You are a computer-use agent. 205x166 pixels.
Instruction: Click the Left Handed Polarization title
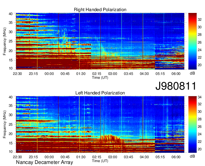pos(100,93)
